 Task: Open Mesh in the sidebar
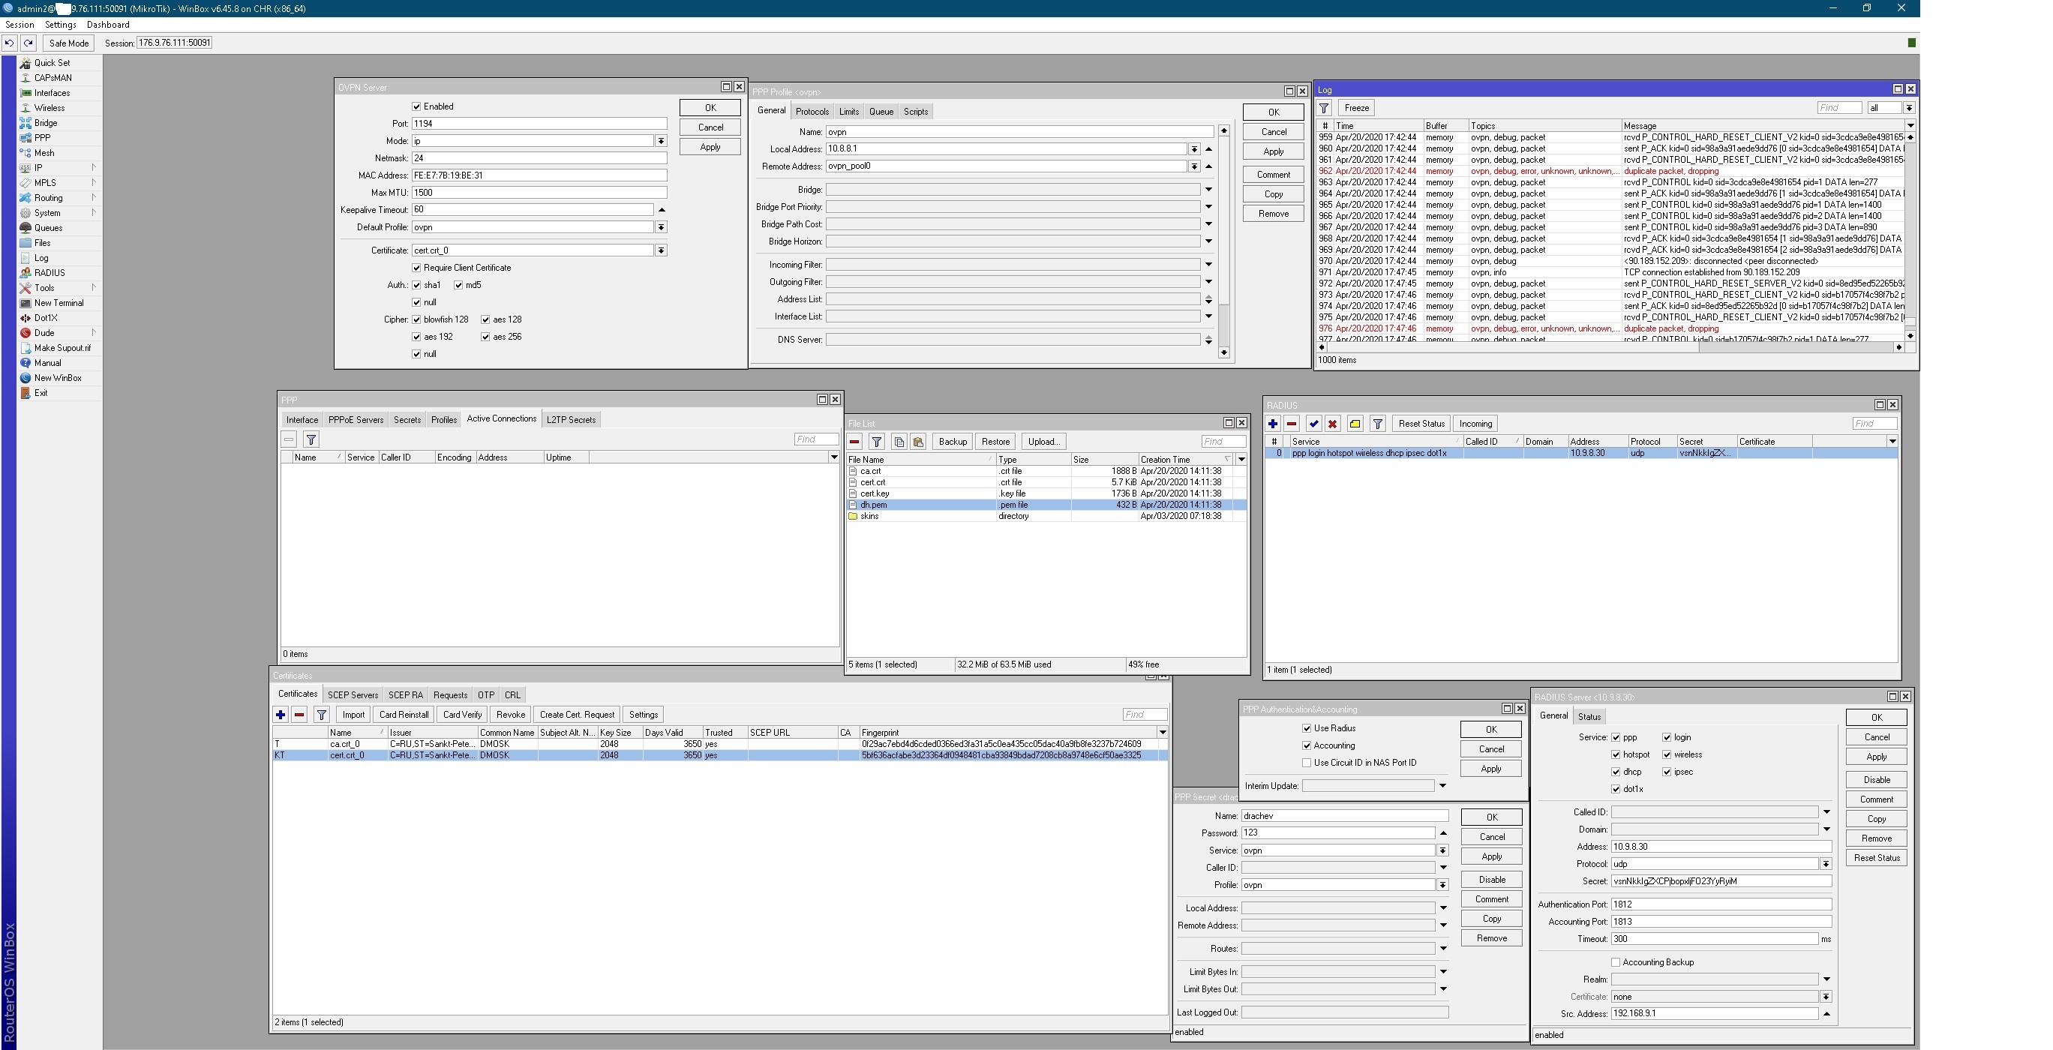[x=44, y=153]
